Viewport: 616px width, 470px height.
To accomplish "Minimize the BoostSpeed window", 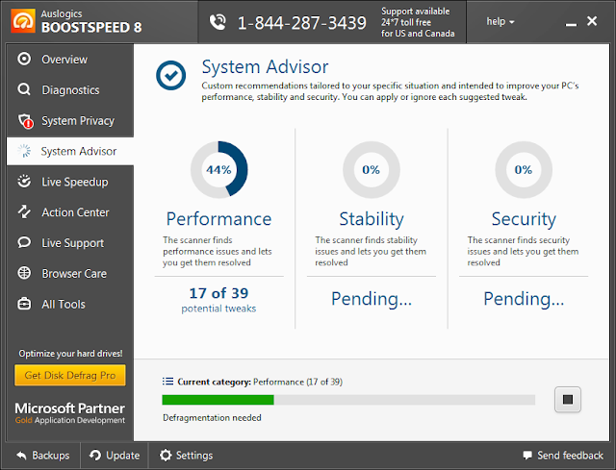I will pos(571,23).
